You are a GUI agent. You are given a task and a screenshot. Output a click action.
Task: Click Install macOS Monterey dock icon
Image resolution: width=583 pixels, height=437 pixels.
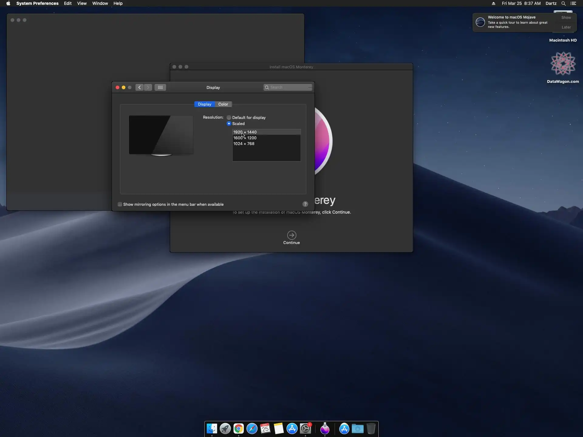[x=325, y=429]
